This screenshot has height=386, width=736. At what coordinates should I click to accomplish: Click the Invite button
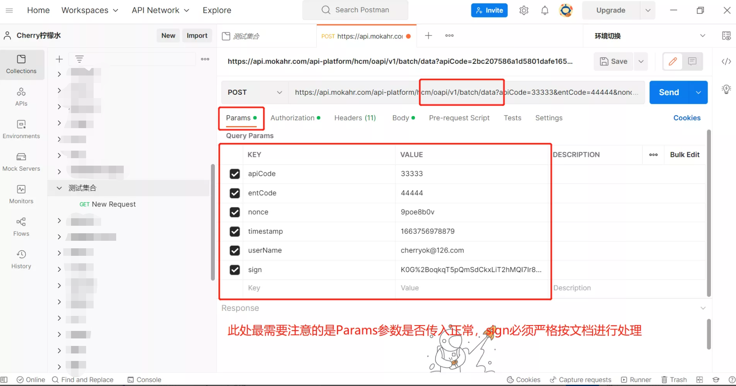[x=489, y=10]
